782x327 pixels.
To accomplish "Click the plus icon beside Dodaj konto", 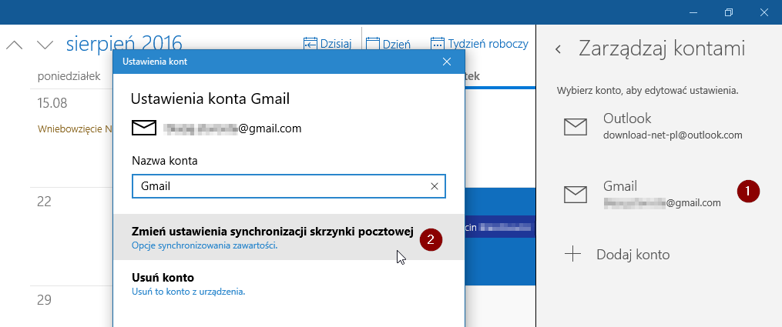I will (573, 255).
